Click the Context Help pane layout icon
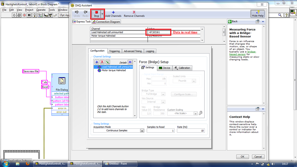The image size is (297, 167). [x=257, y=109]
